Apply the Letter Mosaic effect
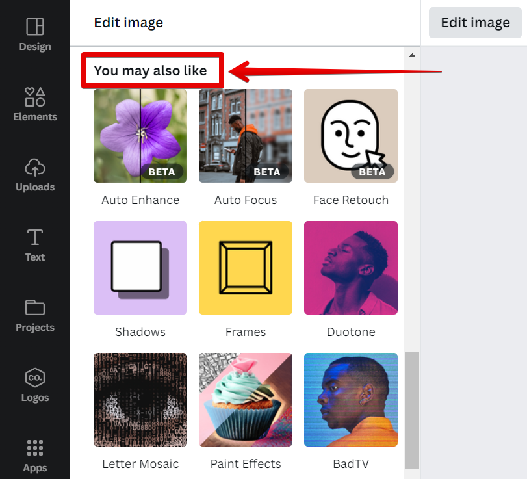Image resolution: width=527 pixels, height=479 pixels. 140,400
